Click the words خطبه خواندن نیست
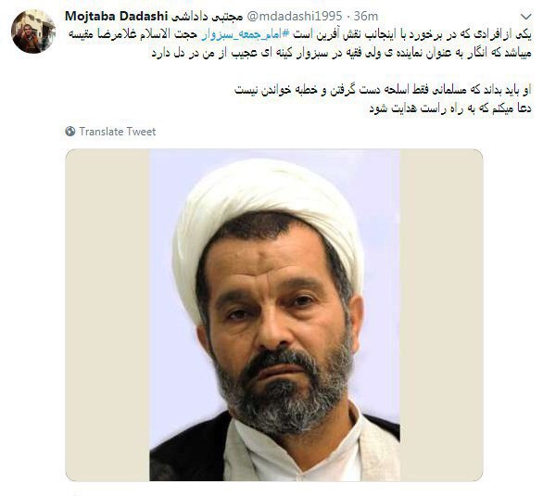 pos(275,90)
